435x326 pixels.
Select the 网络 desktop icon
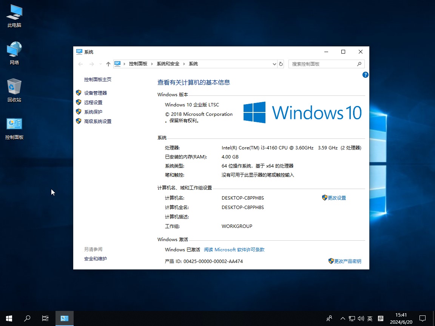[14, 53]
